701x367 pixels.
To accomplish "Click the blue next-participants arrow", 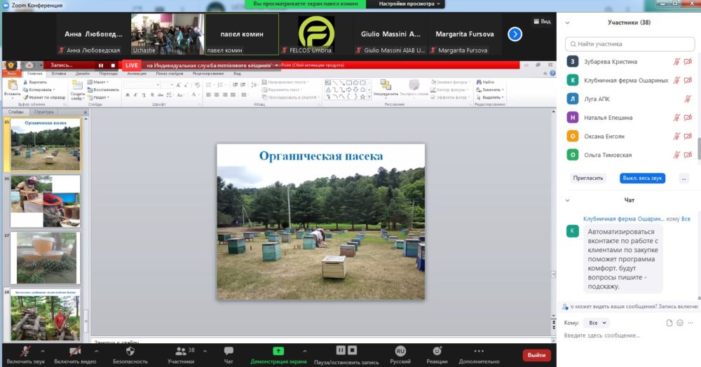I will tap(515, 34).
